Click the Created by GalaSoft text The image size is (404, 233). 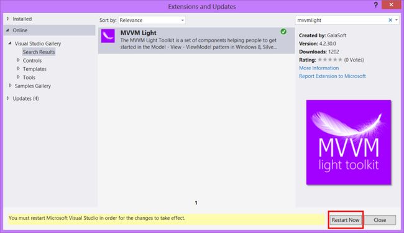click(x=323, y=35)
